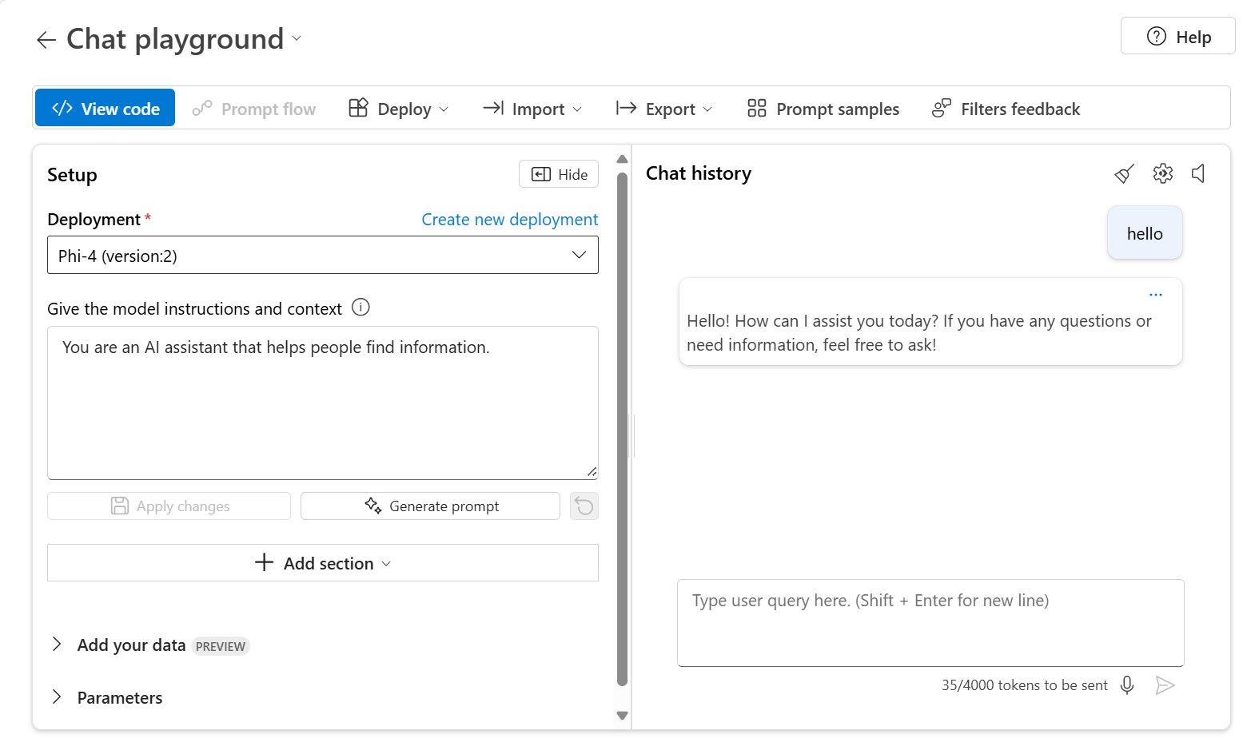Click Create new deployment link
This screenshot has height=750, width=1251.
[x=509, y=220]
